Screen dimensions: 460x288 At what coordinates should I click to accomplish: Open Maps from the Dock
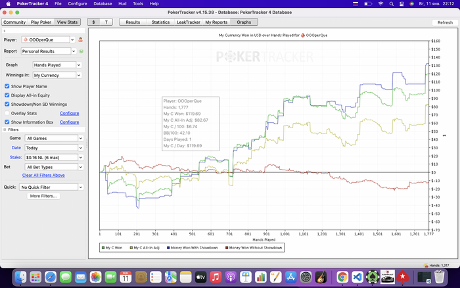(x=171, y=277)
